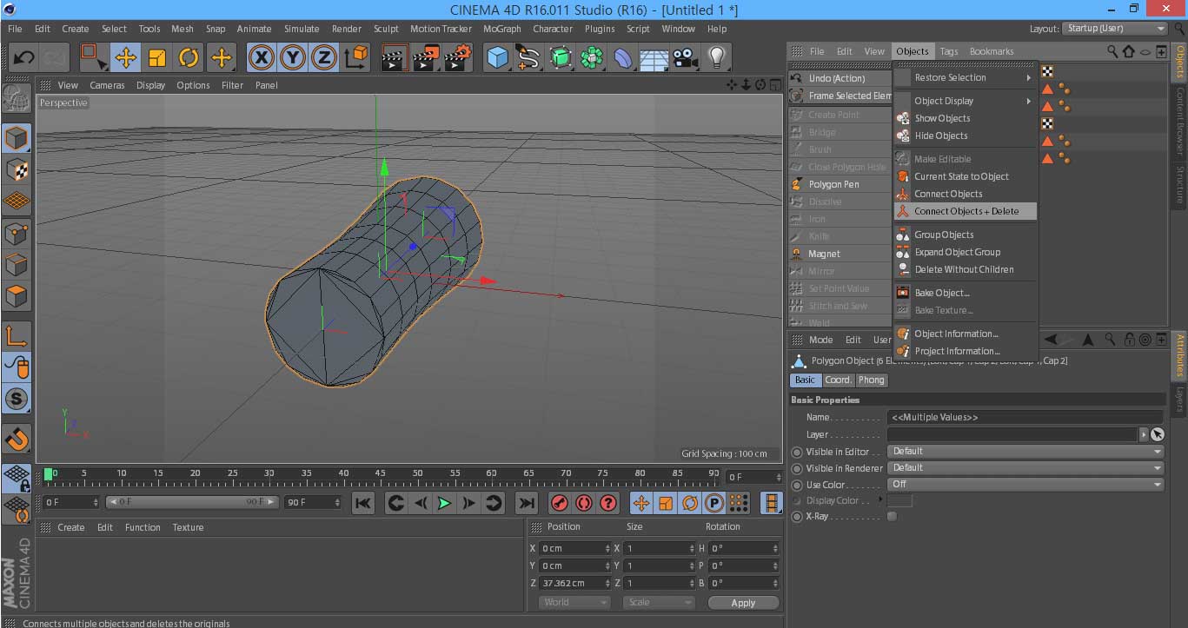
Task: Switch to the Coord. tab
Action: pos(839,380)
